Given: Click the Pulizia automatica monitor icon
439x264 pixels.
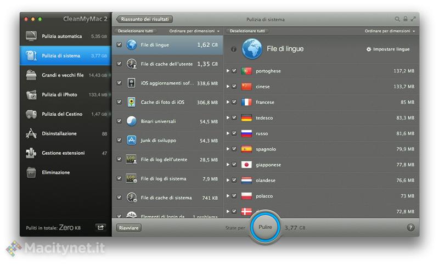Looking at the screenshot, I should pyautogui.click(x=31, y=36).
